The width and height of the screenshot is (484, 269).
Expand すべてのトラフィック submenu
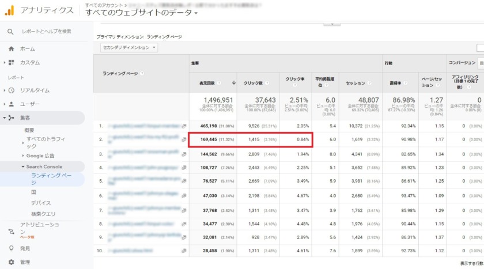(x=23, y=142)
